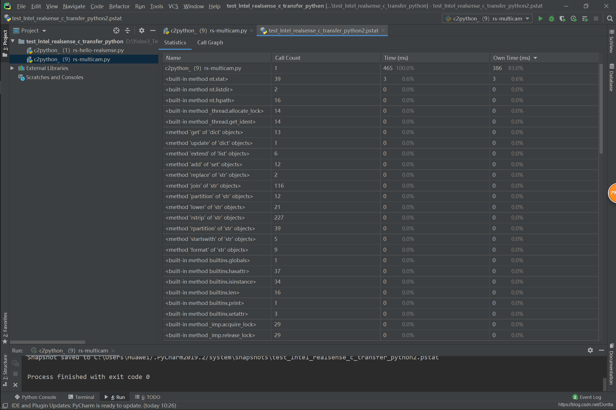616x410 pixels.
Task: Close the pstat snapshot editor tab
Action: pos(383,30)
